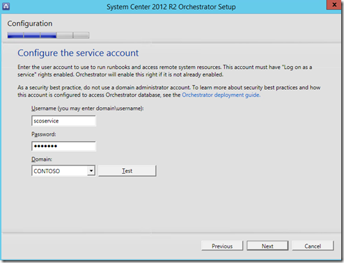
Task: Click the Test button
Action: point(127,171)
